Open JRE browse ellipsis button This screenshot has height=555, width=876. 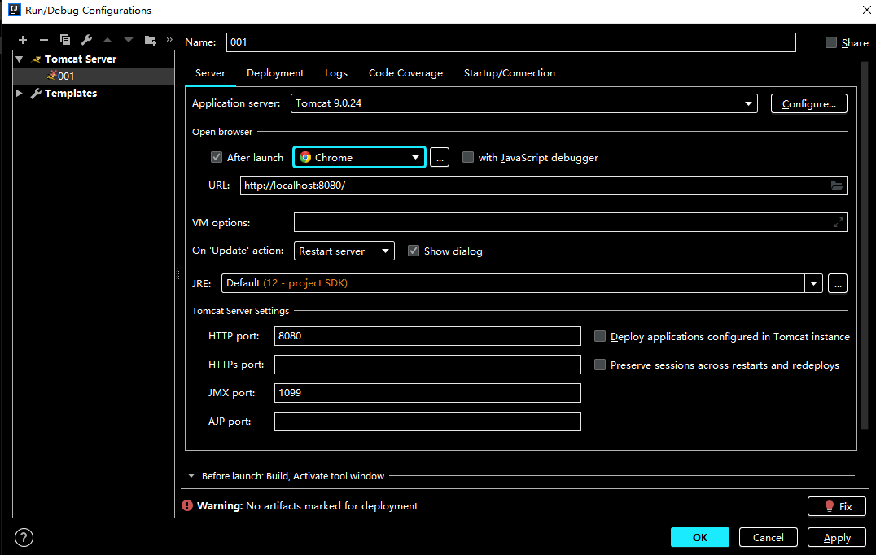[x=838, y=283]
